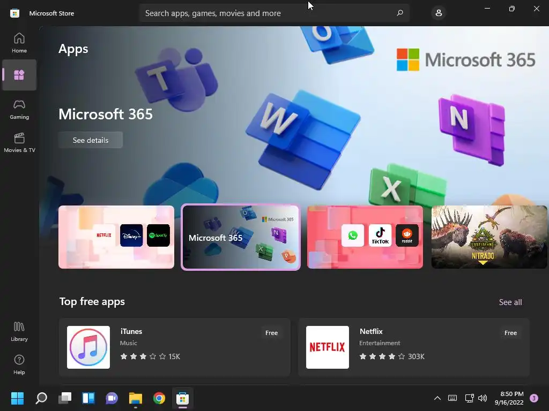Open the Windows Start menu
Viewport: 549px width, 411px height.
(x=17, y=398)
